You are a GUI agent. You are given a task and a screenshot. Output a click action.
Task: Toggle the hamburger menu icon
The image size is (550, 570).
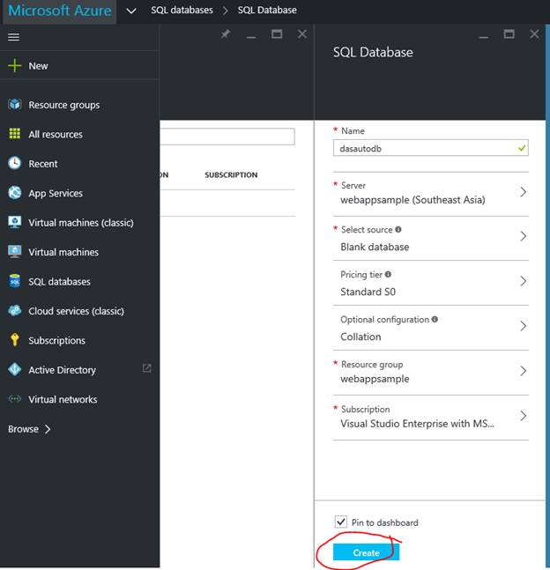pyautogui.click(x=13, y=38)
